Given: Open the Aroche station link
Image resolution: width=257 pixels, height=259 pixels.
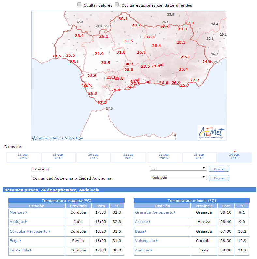Looking at the screenshot, I should (x=142, y=222).
